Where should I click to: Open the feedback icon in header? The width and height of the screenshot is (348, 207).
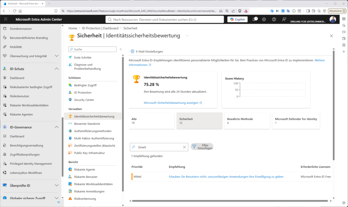pos(284,19)
